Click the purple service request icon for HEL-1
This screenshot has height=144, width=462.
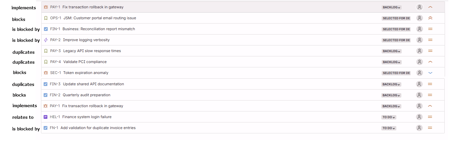click(46, 117)
